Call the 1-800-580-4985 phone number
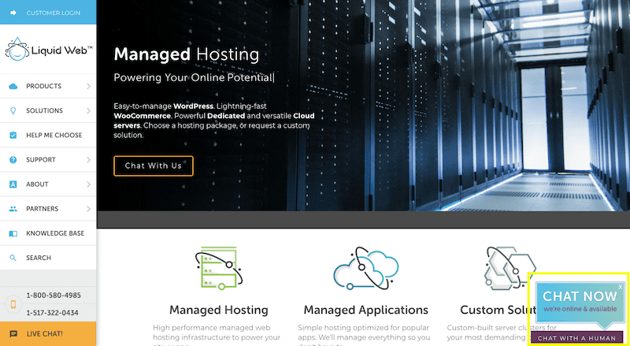This screenshot has width=630, height=346. coord(54,296)
